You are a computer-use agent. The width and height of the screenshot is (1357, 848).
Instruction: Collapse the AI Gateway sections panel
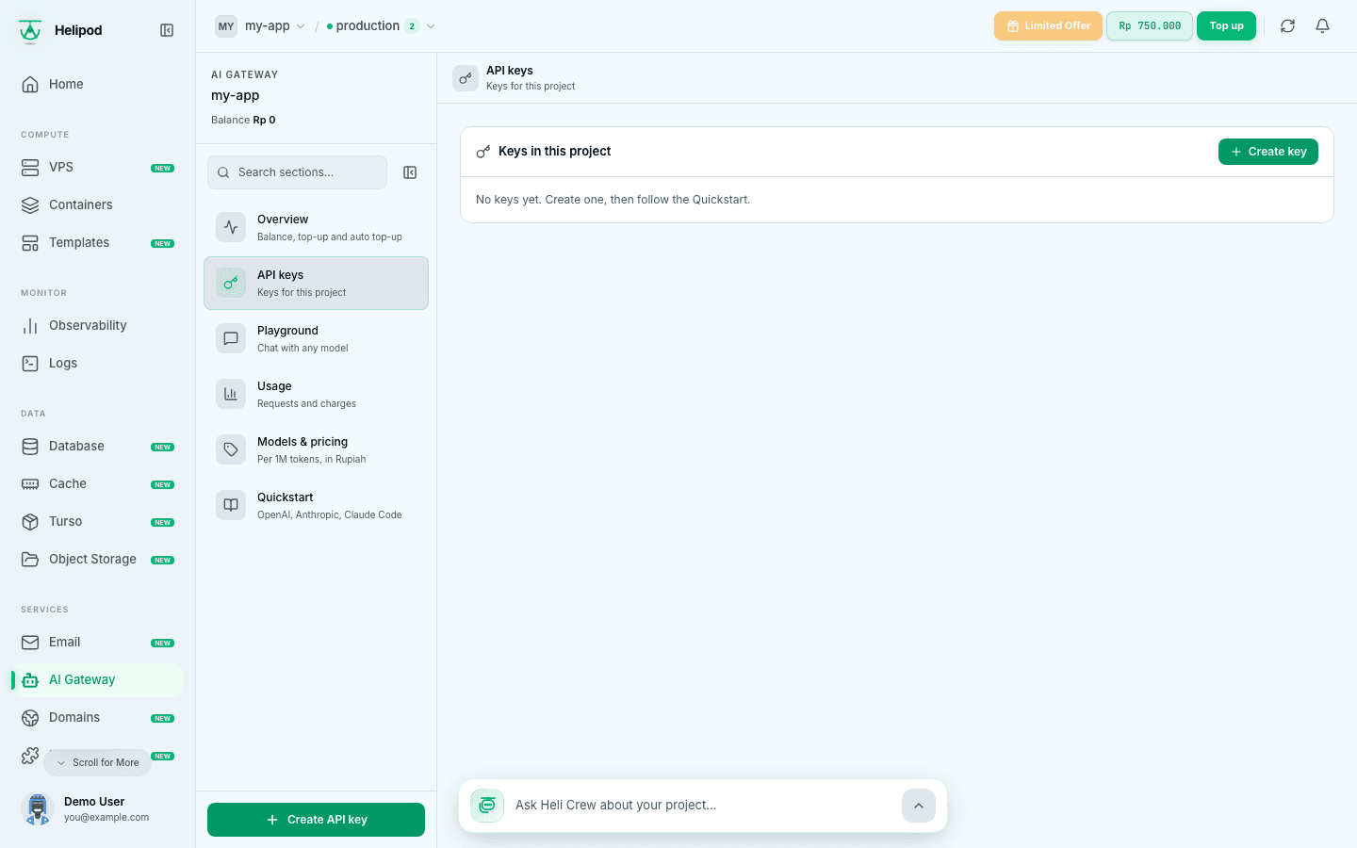coord(410,172)
